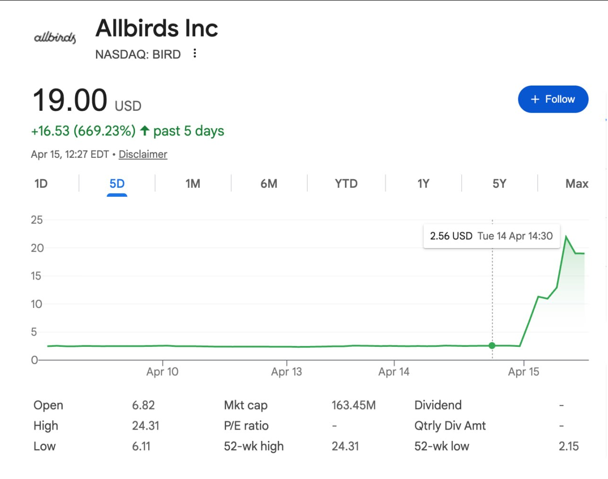Click the NASDAQ: BIRD ticker text
Screen dimensions: 608x479
pyautogui.click(x=138, y=55)
